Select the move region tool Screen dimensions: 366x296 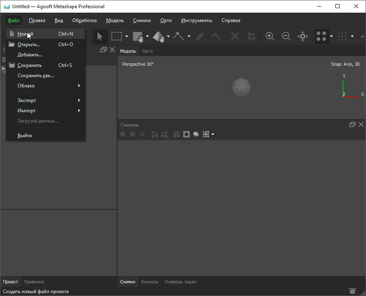point(138,36)
